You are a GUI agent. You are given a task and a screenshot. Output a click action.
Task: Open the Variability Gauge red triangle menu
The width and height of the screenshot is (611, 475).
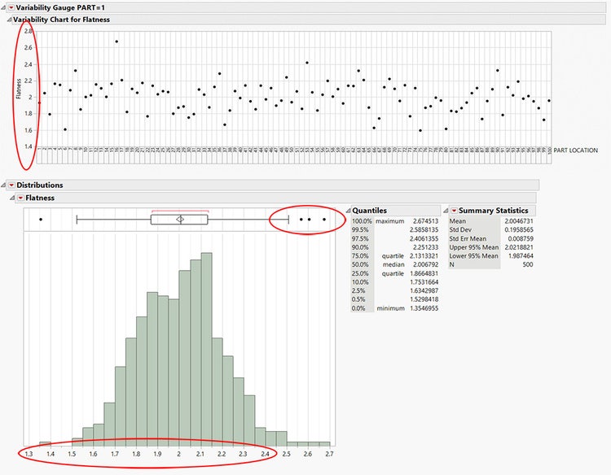tap(11, 7)
